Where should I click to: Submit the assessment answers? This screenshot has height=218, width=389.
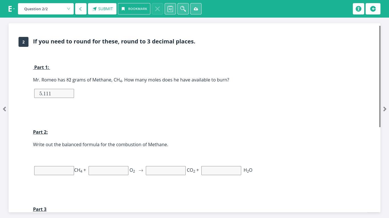[102, 9]
